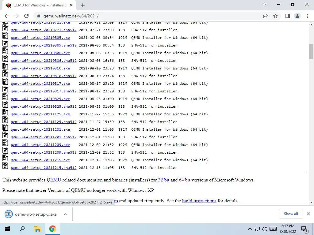Open the browser side panel
Image resolution: width=314 pixels, height=235 pixels.
tap(288, 16)
